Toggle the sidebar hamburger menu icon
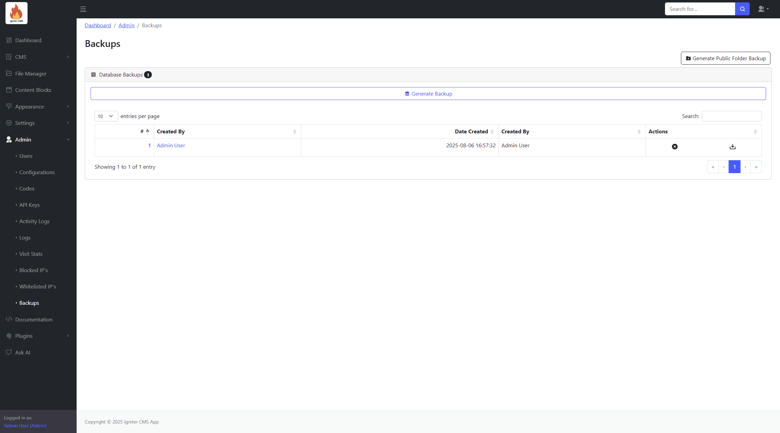 tap(83, 9)
